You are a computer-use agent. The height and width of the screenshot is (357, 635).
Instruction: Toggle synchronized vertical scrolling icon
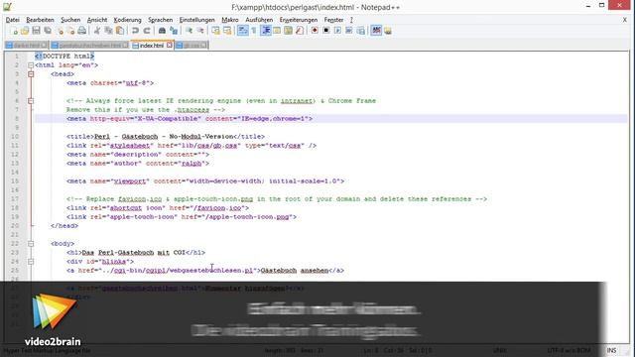216,31
